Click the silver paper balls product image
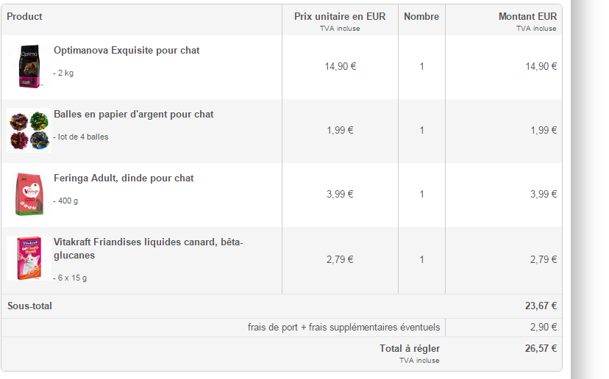This screenshot has width=609, height=379. click(29, 131)
